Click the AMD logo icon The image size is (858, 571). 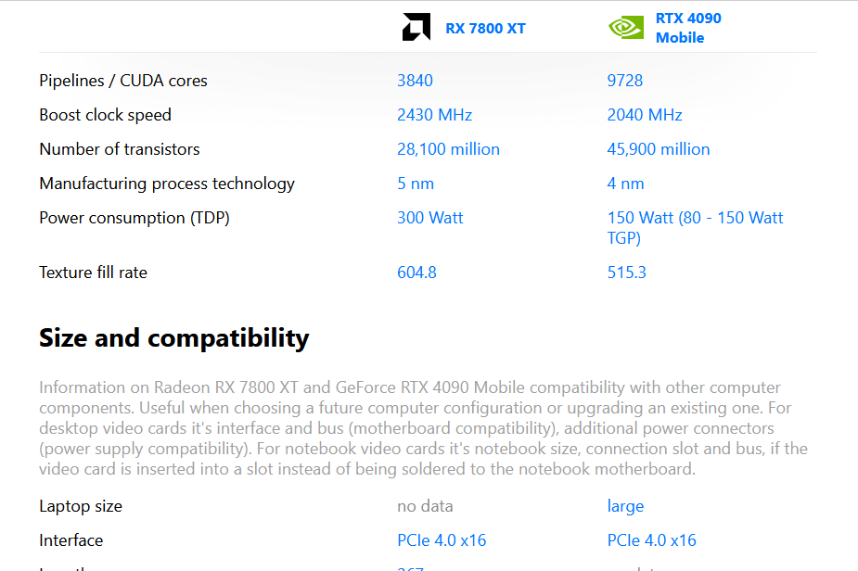[x=416, y=27]
